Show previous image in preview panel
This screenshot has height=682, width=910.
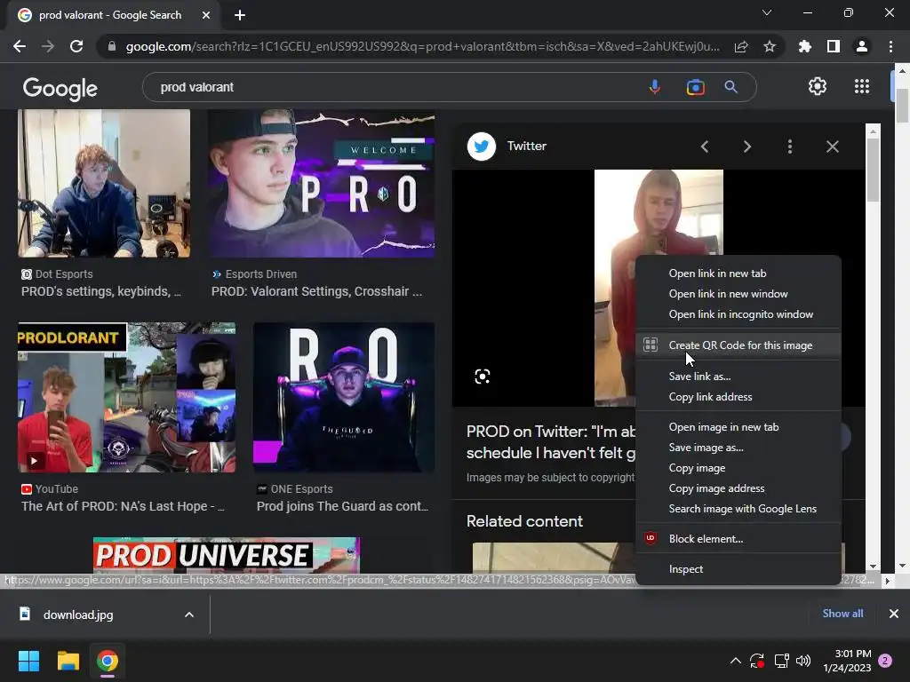[x=705, y=147]
